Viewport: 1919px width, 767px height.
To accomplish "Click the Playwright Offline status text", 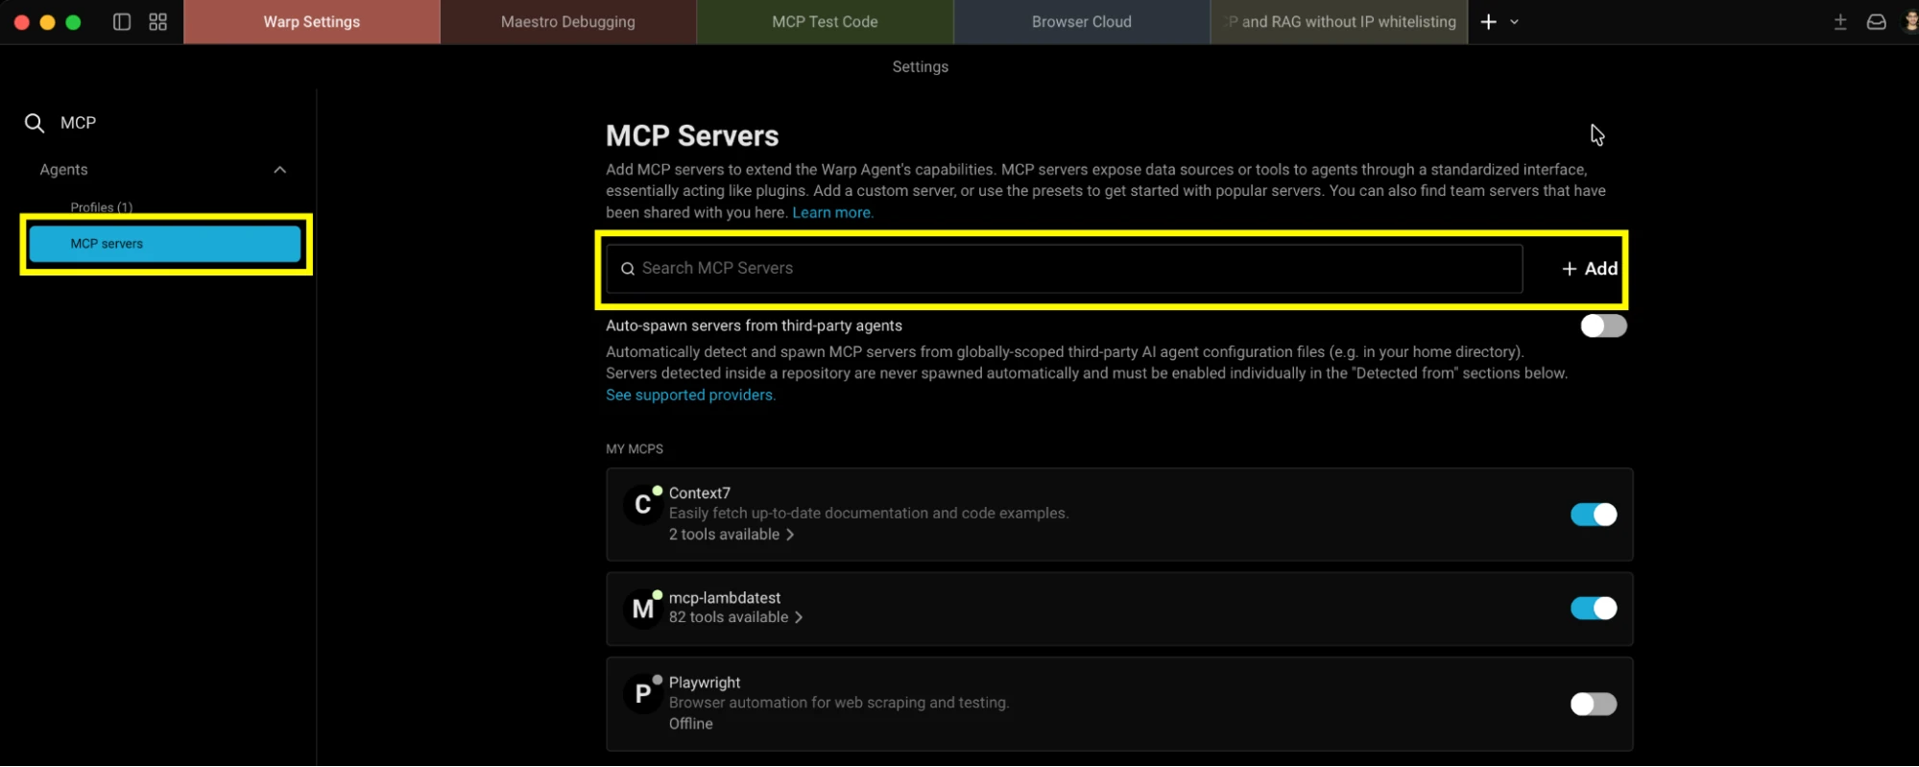I will point(691,724).
